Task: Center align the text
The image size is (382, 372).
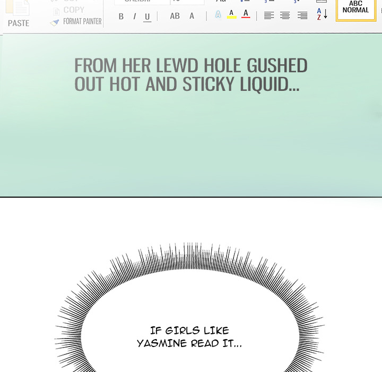Action: click(285, 15)
